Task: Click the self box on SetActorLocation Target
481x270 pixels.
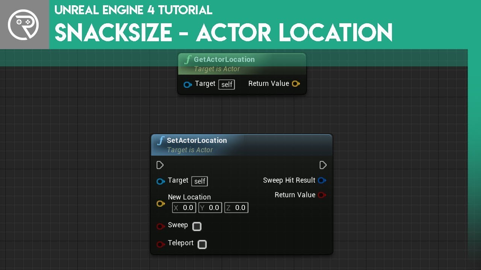Action: click(x=200, y=181)
